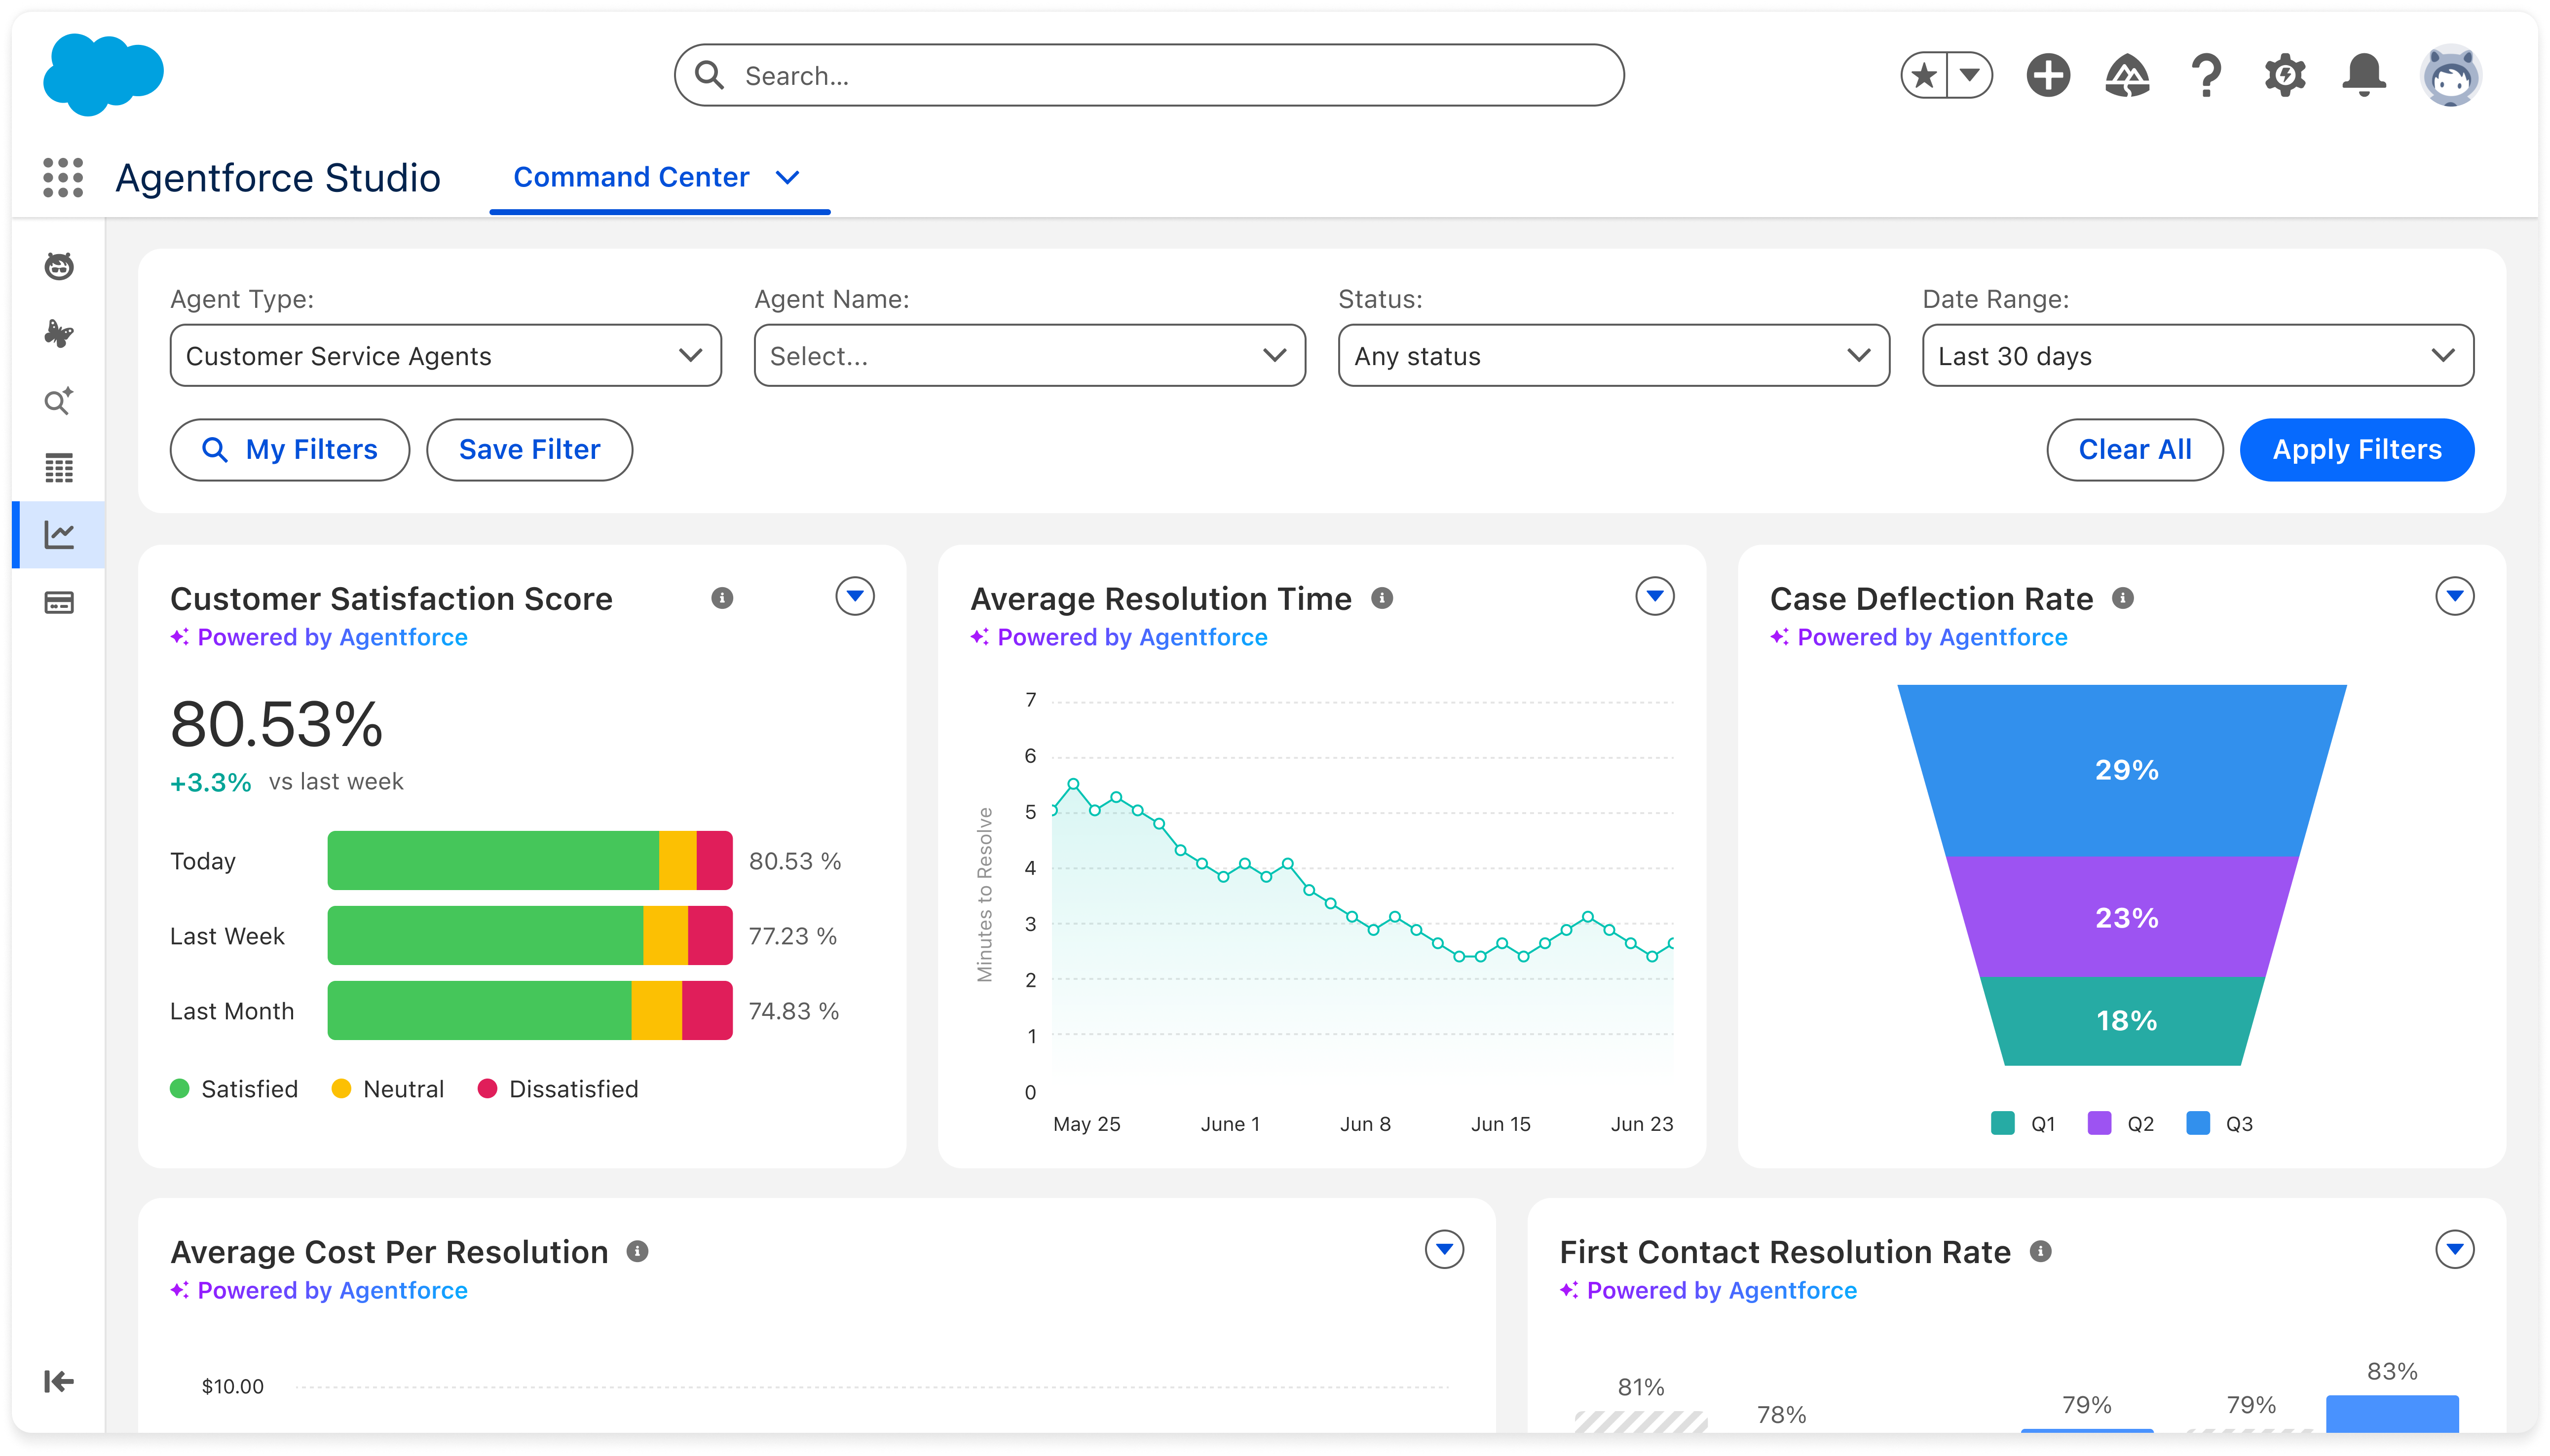Open the favorites list dropdown arrow

pyautogui.click(x=1970, y=76)
